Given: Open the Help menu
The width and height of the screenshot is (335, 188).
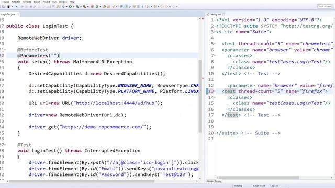Looking at the screenshot, I should coord(72,2).
